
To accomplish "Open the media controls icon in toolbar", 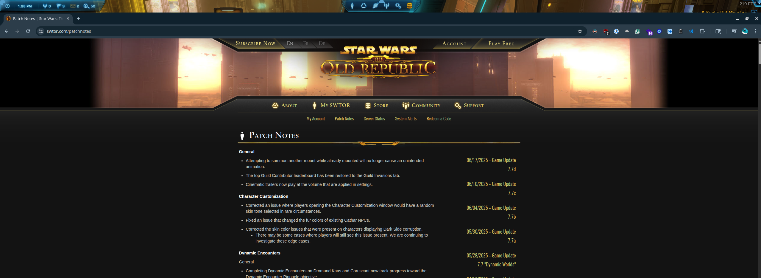I will click(x=734, y=31).
